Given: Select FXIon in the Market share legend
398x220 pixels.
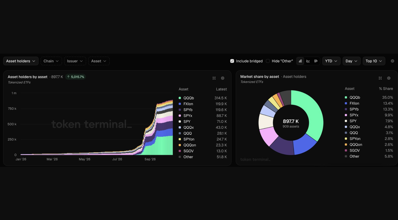Looking at the screenshot, I should [x=354, y=103].
